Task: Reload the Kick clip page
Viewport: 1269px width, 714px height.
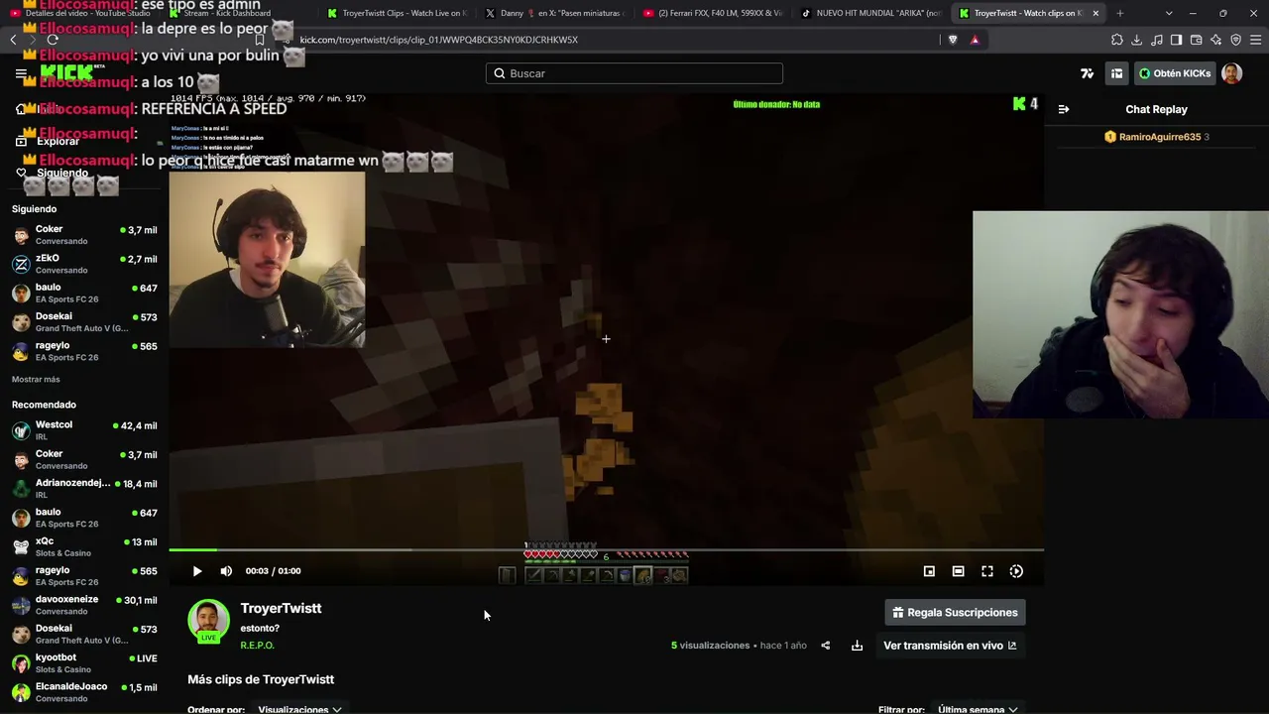Action: click(x=53, y=40)
